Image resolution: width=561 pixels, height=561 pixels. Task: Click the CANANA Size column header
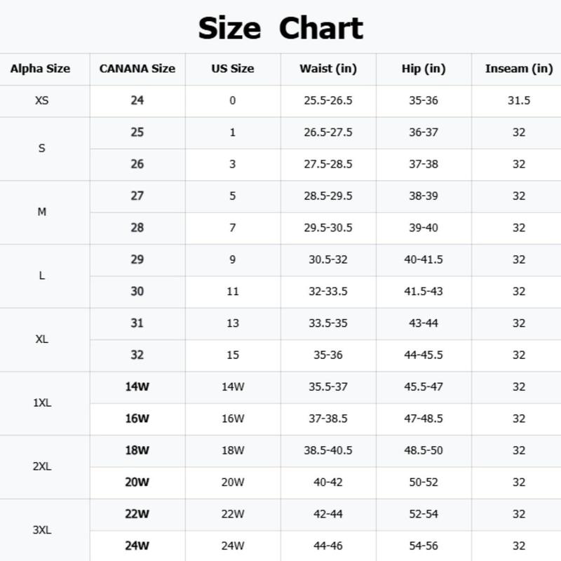coord(137,69)
